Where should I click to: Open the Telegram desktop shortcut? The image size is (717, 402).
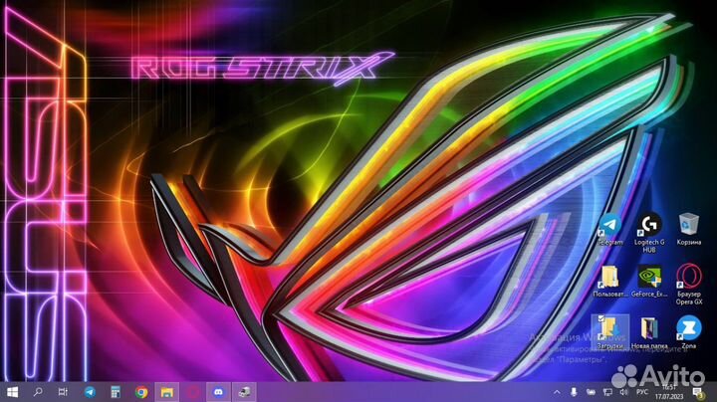[610, 230]
